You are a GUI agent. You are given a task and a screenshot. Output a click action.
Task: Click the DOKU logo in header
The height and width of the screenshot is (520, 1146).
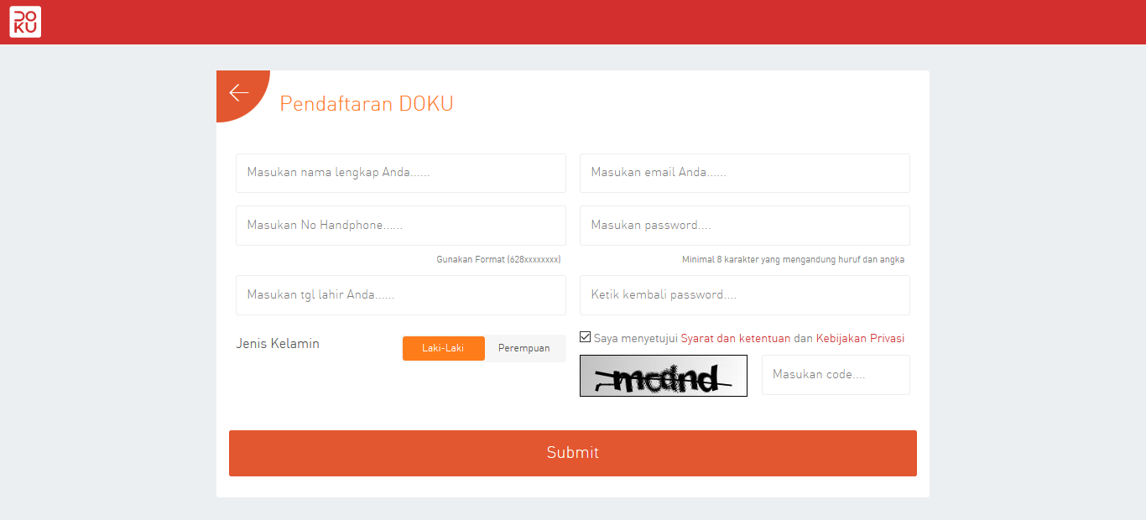25,22
